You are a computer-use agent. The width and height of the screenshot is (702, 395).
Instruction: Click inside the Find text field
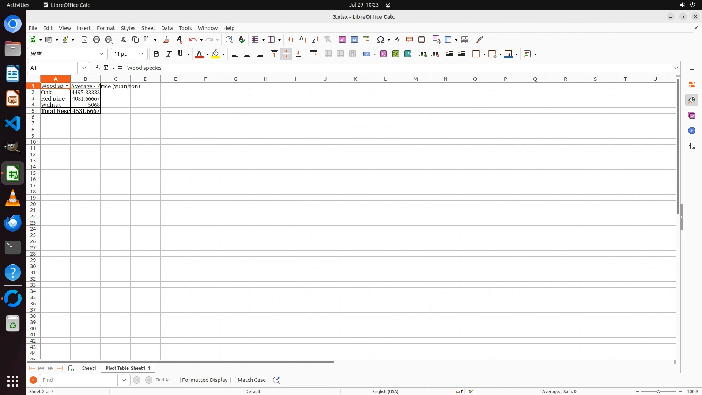point(79,380)
